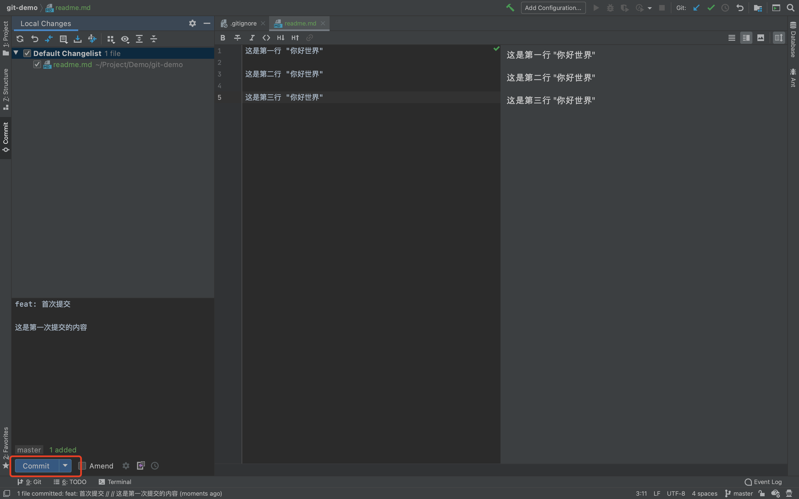The width and height of the screenshot is (799, 499).
Task: Click the increase header level icon
Action: tap(295, 38)
